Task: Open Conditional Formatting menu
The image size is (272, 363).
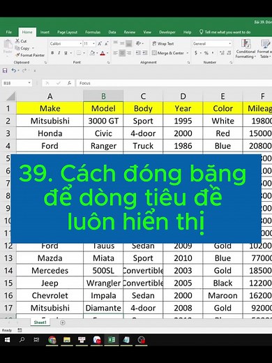Action: 245,49
